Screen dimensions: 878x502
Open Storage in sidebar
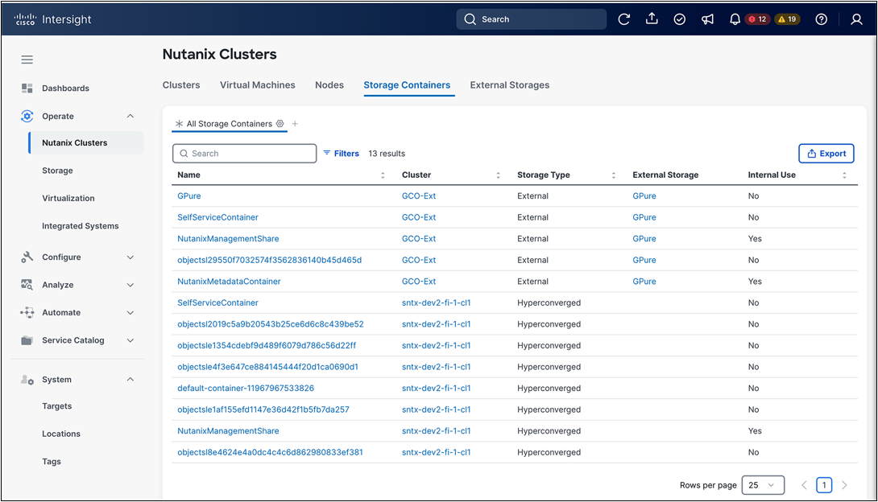pos(57,171)
